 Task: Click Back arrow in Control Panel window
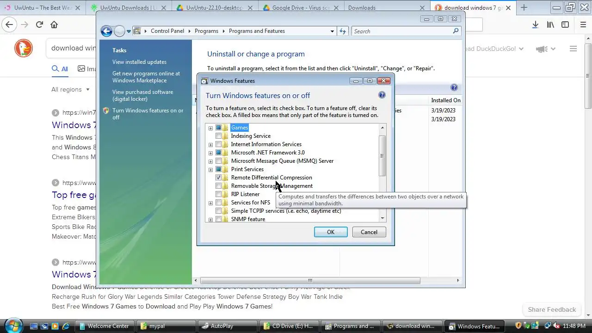(x=106, y=31)
